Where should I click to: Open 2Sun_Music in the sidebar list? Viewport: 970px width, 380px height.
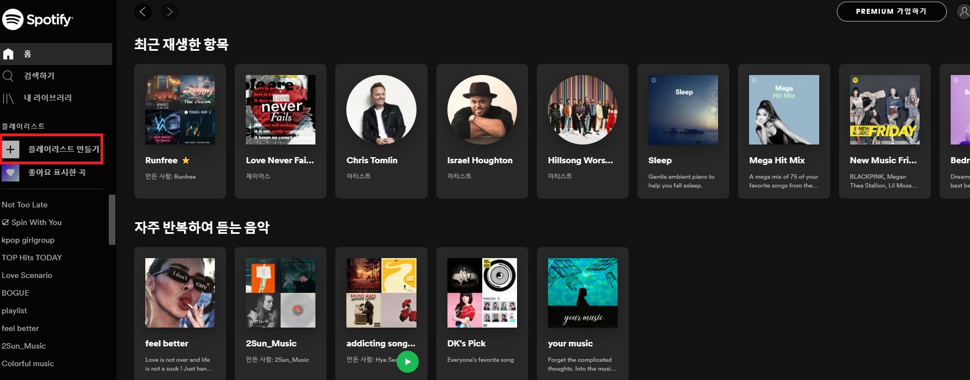(24, 346)
